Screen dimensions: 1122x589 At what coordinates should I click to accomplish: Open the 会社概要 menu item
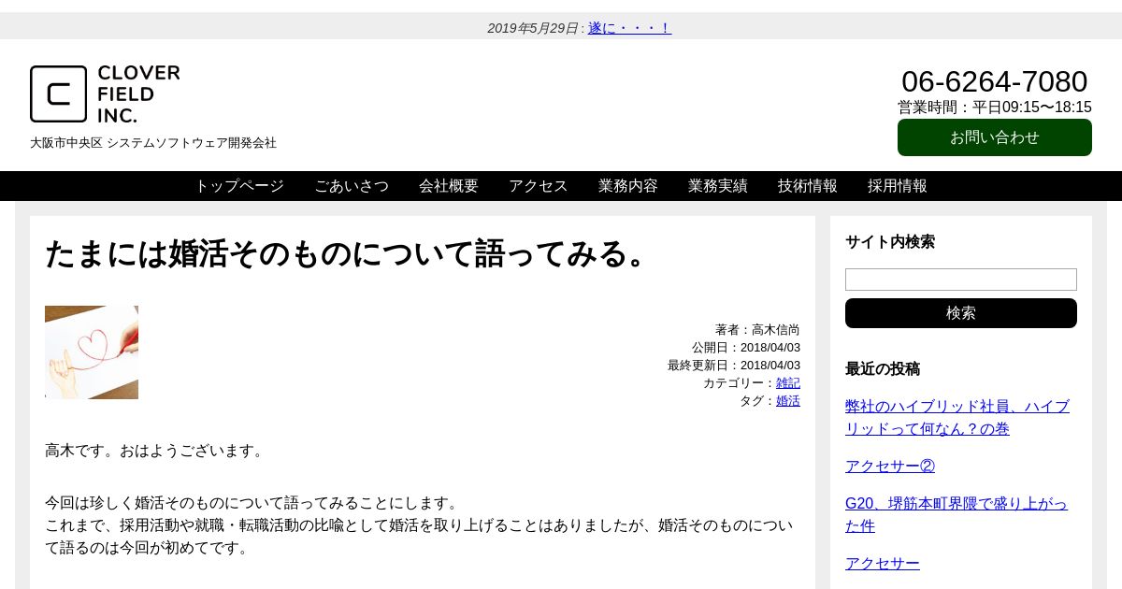[x=449, y=186]
